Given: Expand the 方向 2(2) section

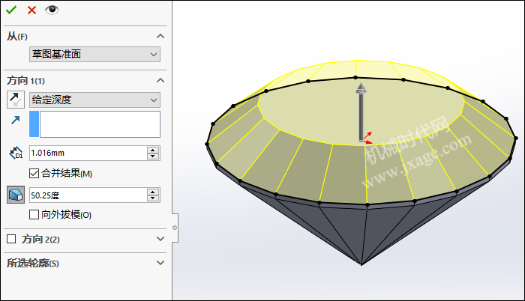Looking at the screenshot, I should [x=160, y=239].
